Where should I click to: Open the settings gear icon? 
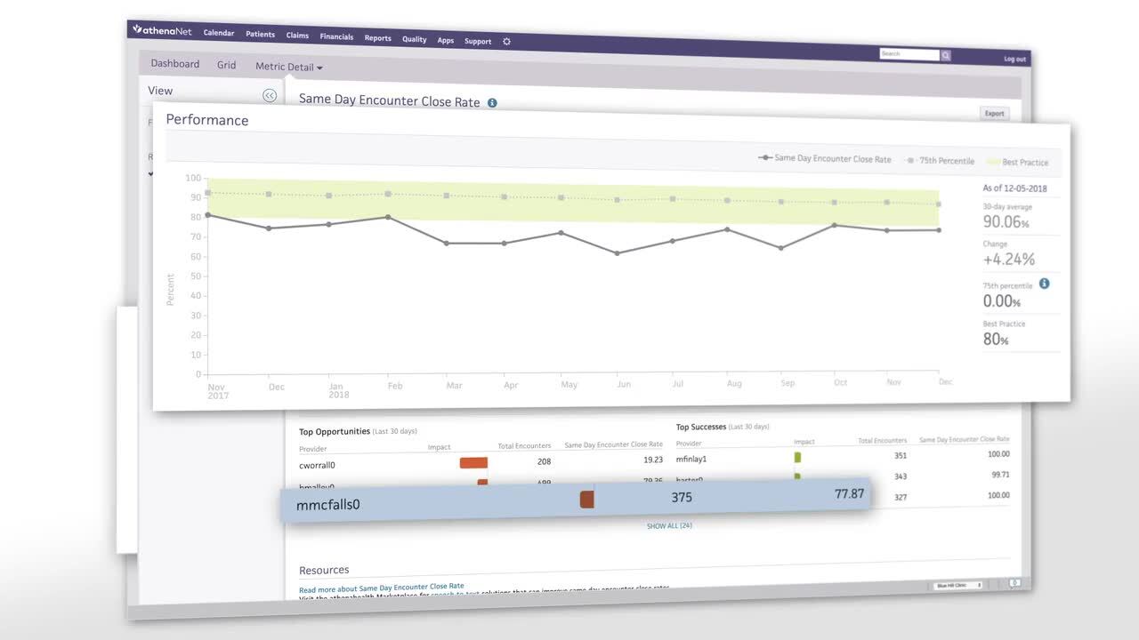tap(507, 42)
